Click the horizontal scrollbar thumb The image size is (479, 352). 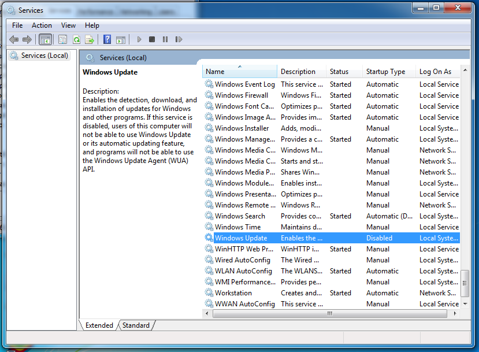click(x=330, y=313)
